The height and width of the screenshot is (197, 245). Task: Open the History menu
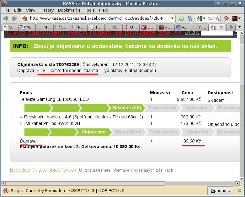click(46, 10)
